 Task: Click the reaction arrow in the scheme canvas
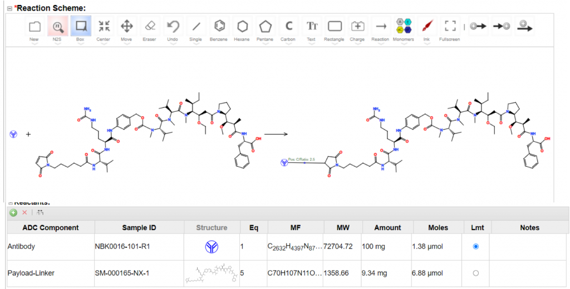click(x=276, y=134)
